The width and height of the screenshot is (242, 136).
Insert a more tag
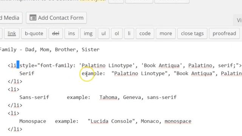tap(166, 34)
